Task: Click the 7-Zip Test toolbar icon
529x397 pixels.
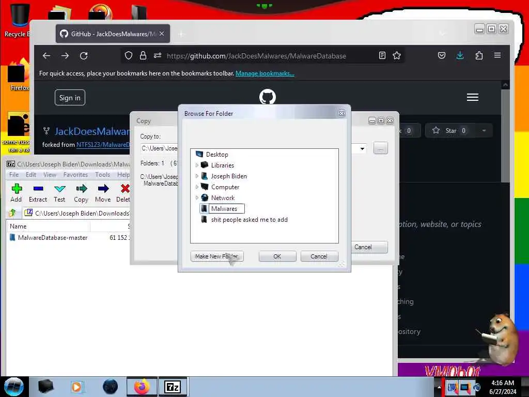Action: (60, 189)
